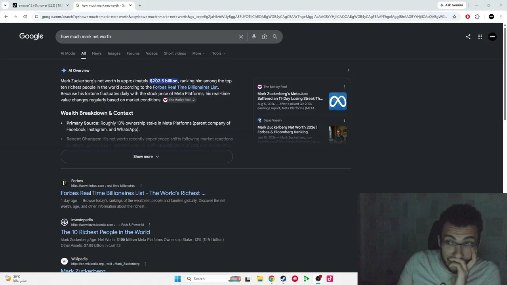Open more options for the Forbes result
Screen dimensions: 507x285
[141, 186]
